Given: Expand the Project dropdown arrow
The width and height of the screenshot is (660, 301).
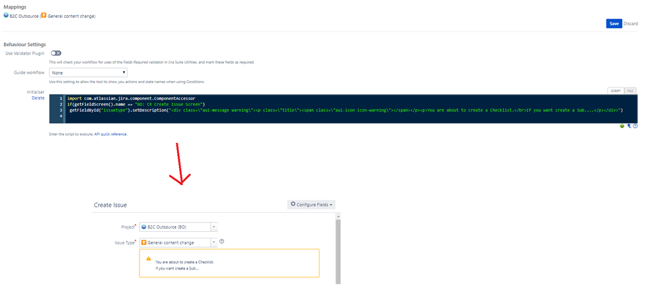Looking at the screenshot, I should pos(213,227).
